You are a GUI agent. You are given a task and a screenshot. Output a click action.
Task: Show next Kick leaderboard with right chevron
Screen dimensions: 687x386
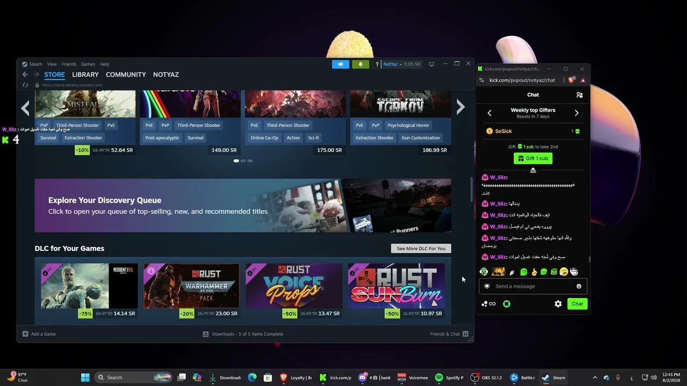pos(576,113)
